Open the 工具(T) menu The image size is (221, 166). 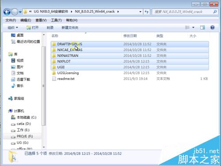tap(56, 20)
